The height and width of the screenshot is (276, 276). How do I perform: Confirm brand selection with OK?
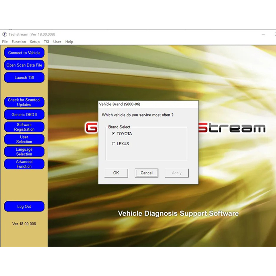[116, 173]
